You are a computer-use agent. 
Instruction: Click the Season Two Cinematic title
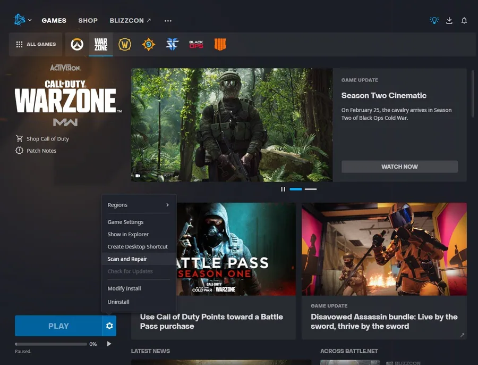click(x=384, y=96)
